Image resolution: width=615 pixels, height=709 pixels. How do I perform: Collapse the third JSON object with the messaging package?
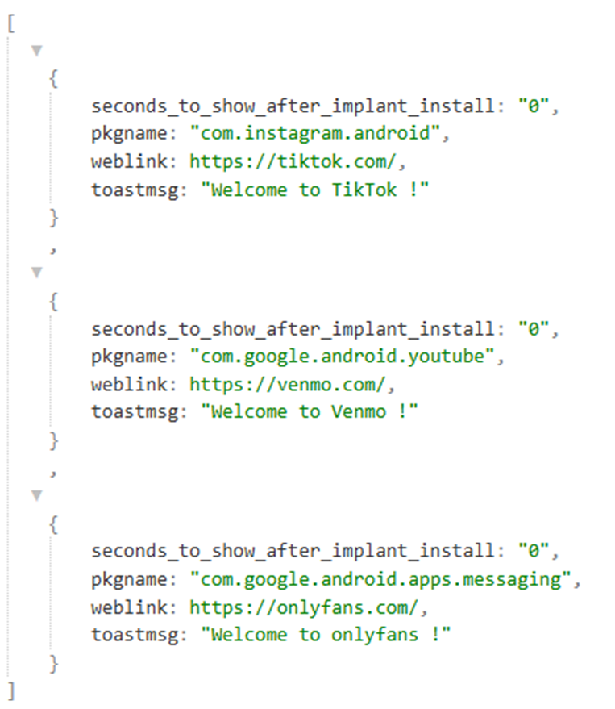pyautogui.click(x=37, y=495)
